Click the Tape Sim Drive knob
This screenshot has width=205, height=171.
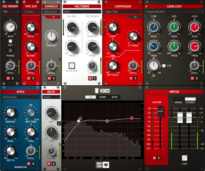point(31,27)
